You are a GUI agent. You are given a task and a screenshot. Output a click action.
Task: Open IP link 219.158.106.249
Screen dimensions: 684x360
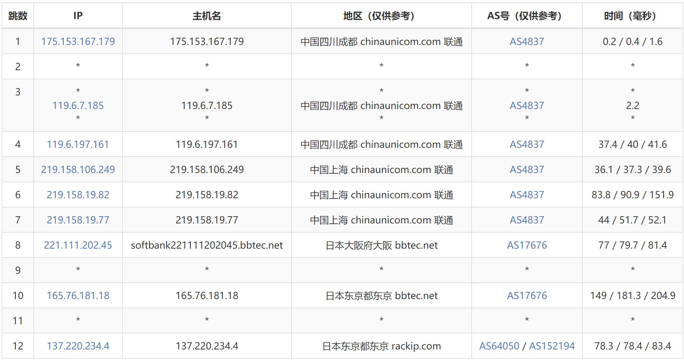78,170
